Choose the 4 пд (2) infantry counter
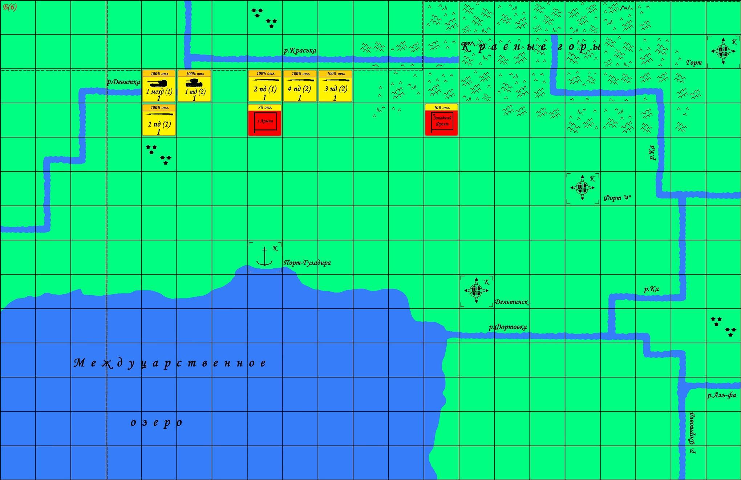Viewport: 741px width, 480px height. (300, 86)
